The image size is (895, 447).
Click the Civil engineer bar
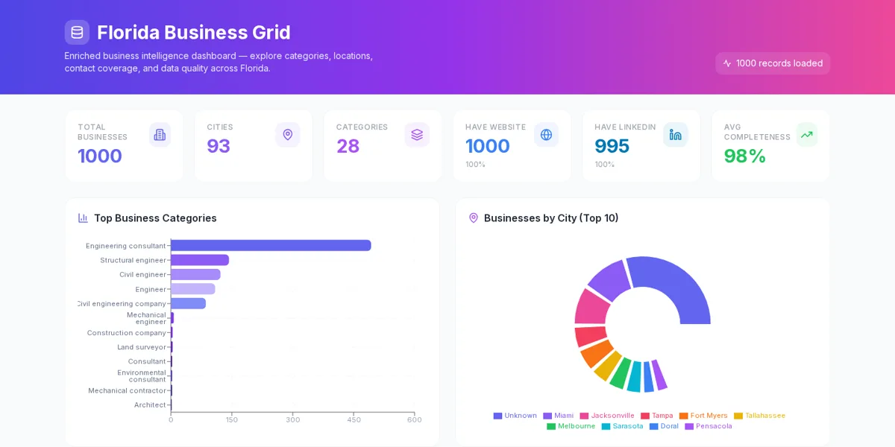[x=195, y=274]
